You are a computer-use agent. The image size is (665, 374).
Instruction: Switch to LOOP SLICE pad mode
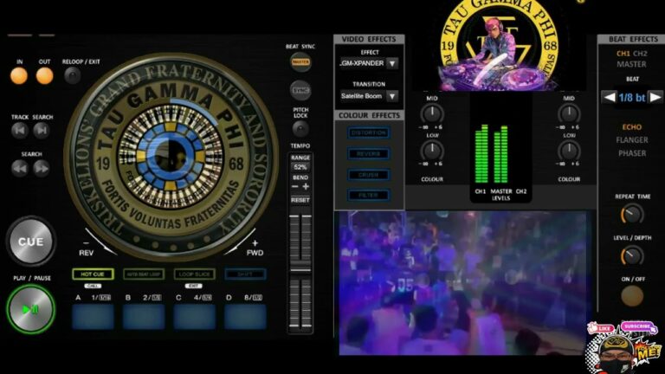pyautogui.click(x=194, y=274)
